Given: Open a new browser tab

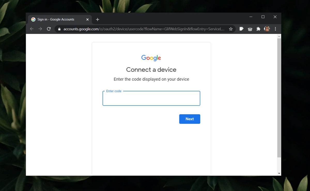Looking at the screenshot, I should click(x=97, y=19).
